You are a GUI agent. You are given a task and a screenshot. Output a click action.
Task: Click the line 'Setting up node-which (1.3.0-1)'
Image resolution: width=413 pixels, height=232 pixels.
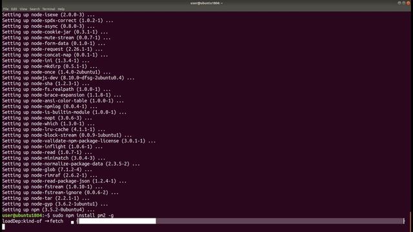pos(48,124)
